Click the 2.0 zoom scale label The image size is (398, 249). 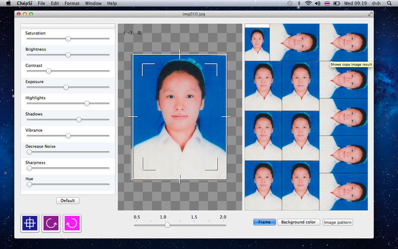[x=223, y=217]
